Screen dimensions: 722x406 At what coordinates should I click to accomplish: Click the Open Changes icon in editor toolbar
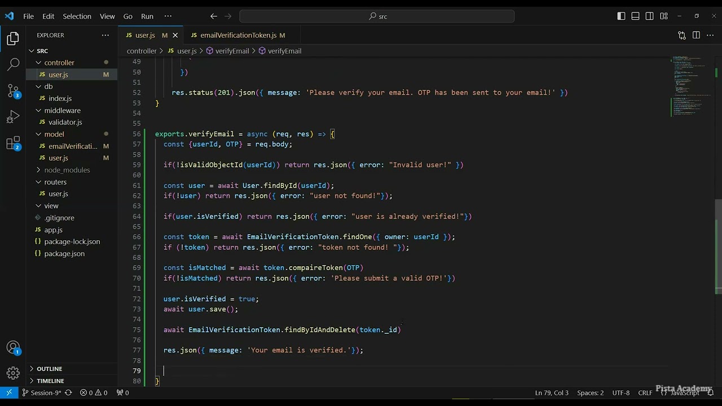coord(682,35)
